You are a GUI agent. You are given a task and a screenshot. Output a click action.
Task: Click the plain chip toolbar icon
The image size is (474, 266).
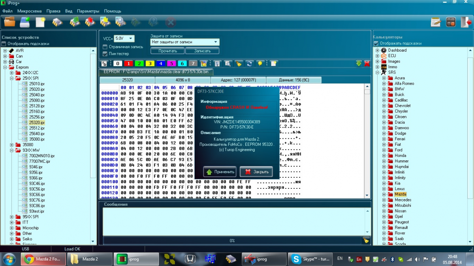point(58,22)
